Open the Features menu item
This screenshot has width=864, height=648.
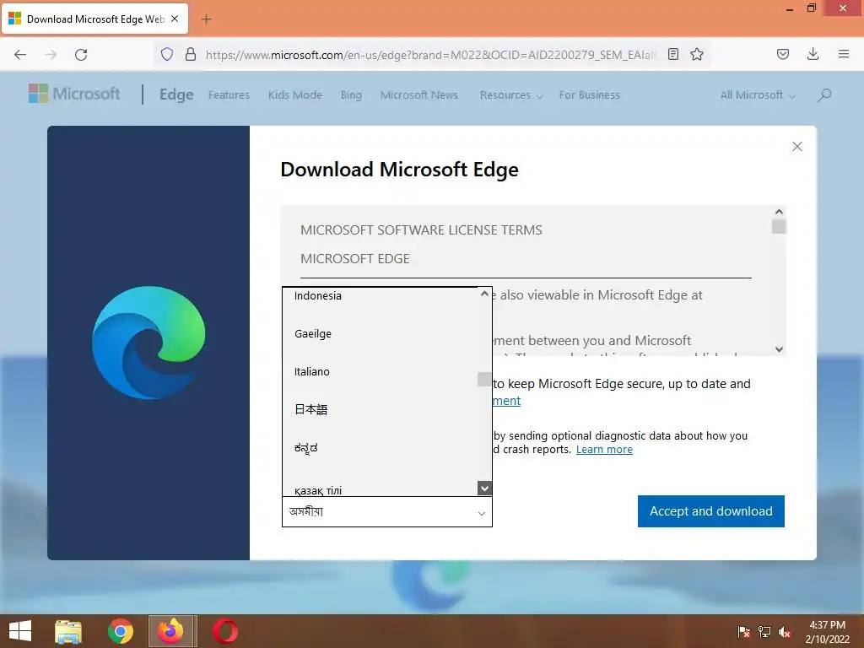[229, 94]
